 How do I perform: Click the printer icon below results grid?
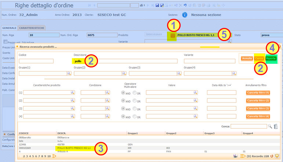[236, 156]
